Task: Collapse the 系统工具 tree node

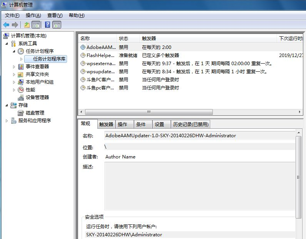Action: pos(7,44)
